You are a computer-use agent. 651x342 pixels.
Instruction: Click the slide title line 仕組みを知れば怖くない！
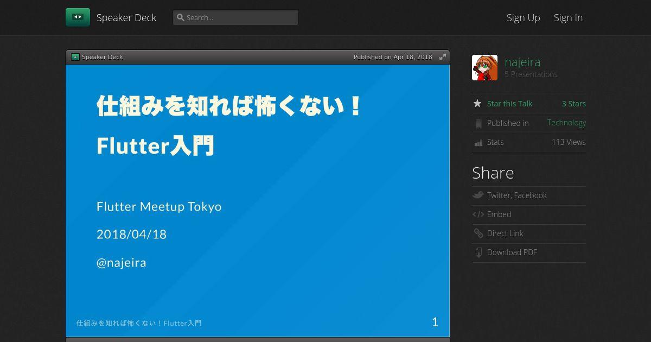tap(229, 105)
